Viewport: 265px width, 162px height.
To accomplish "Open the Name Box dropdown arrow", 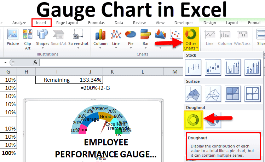I will click(x=5, y=63).
